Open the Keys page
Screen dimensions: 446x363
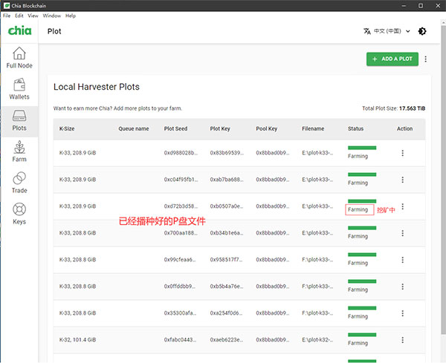(19, 214)
